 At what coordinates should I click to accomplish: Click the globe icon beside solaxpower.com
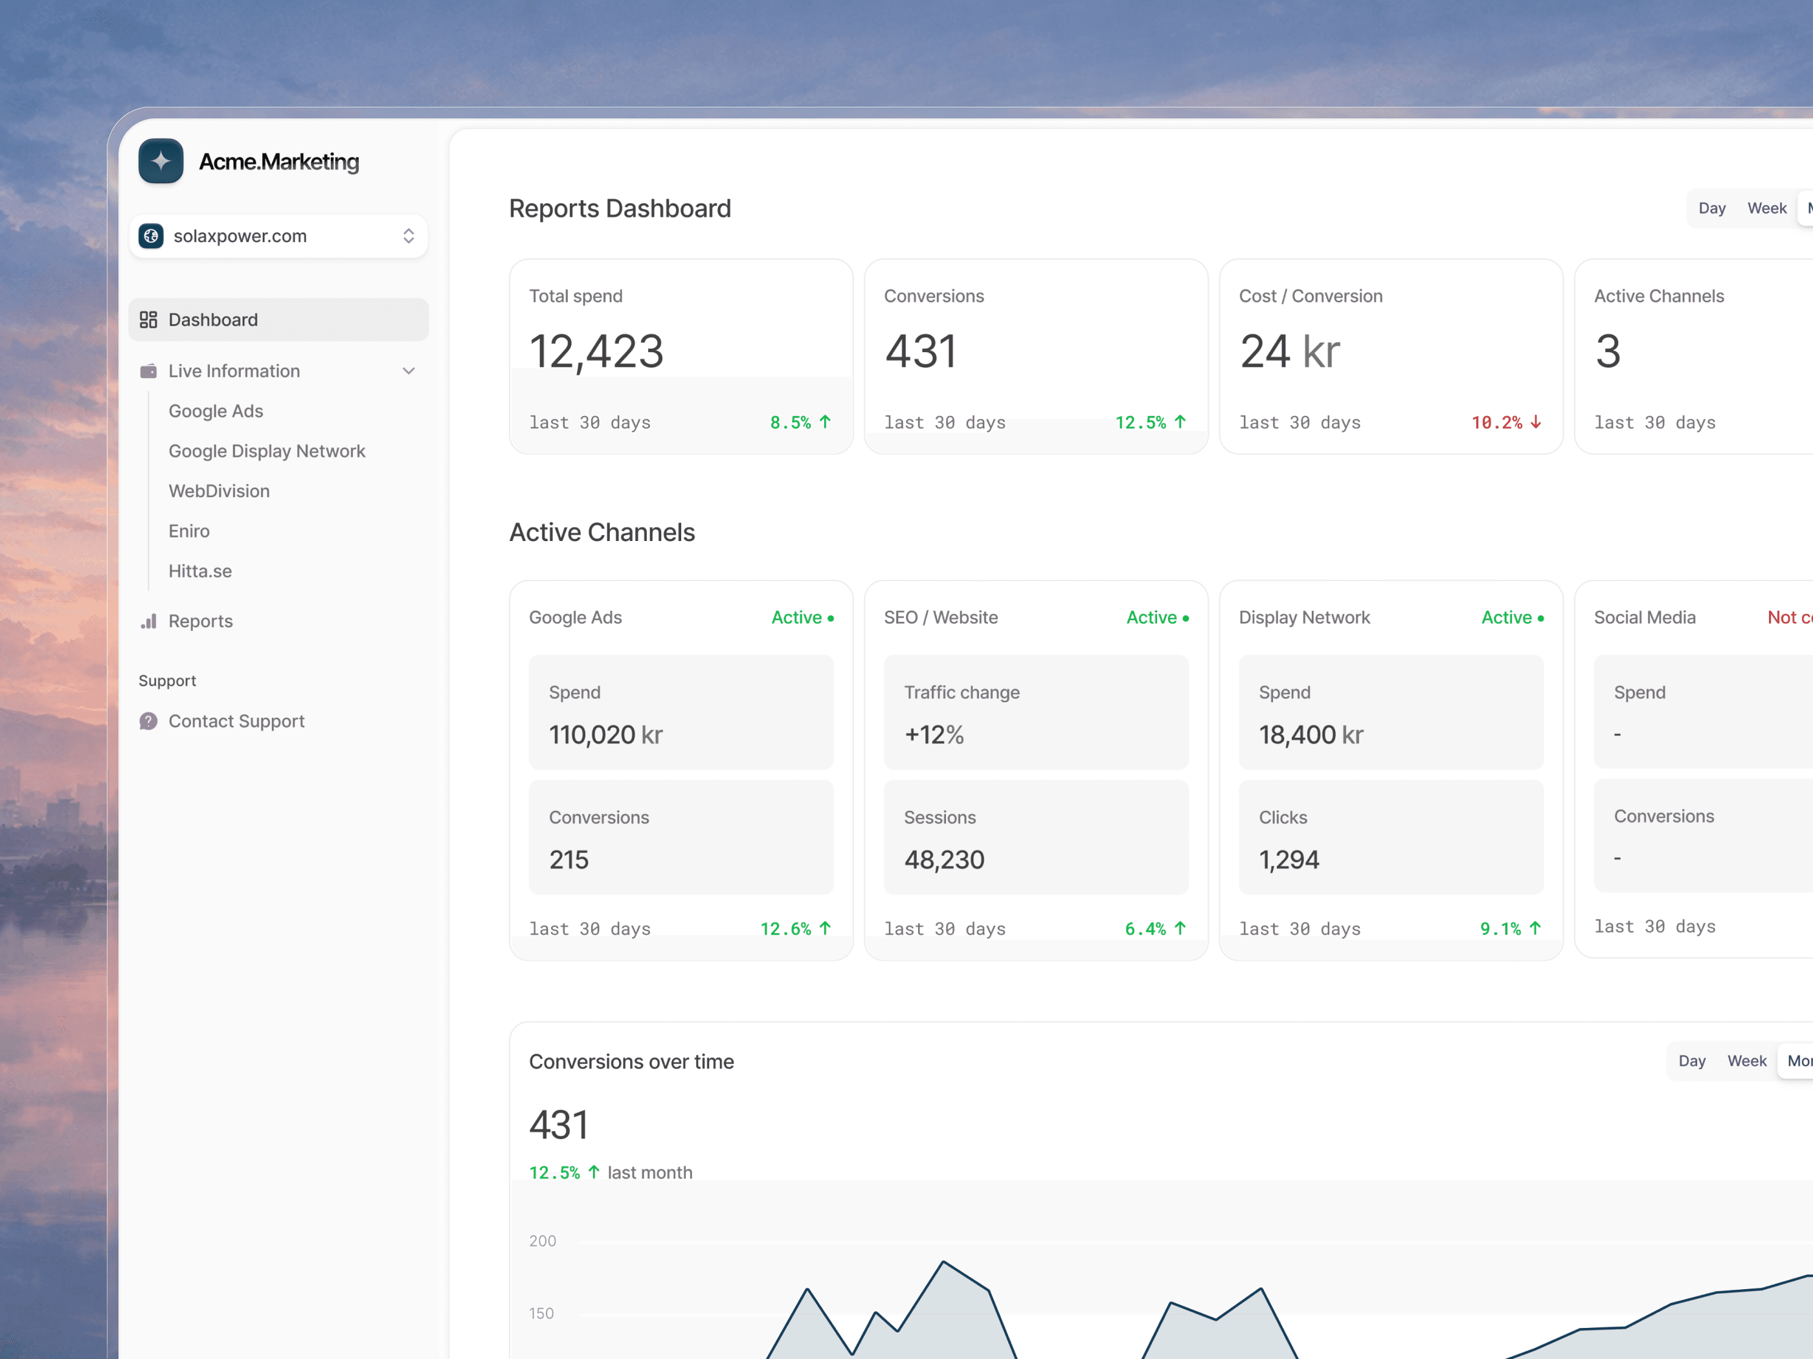[152, 236]
